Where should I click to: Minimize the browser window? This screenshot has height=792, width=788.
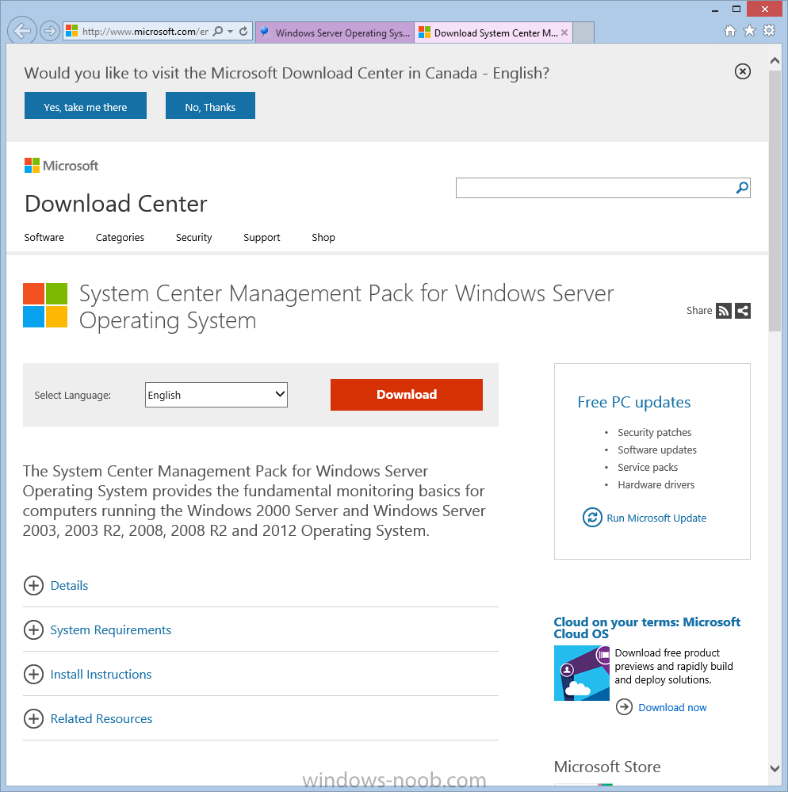click(715, 10)
